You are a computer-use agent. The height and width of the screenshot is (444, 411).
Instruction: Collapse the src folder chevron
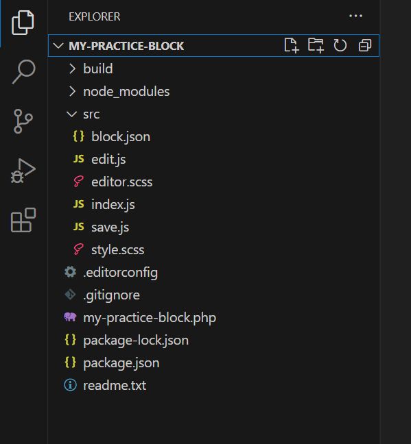pos(71,114)
